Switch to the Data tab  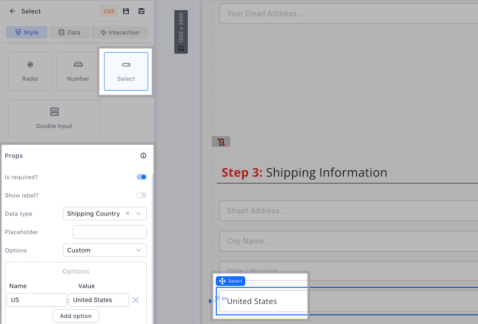tap(69, 32)
